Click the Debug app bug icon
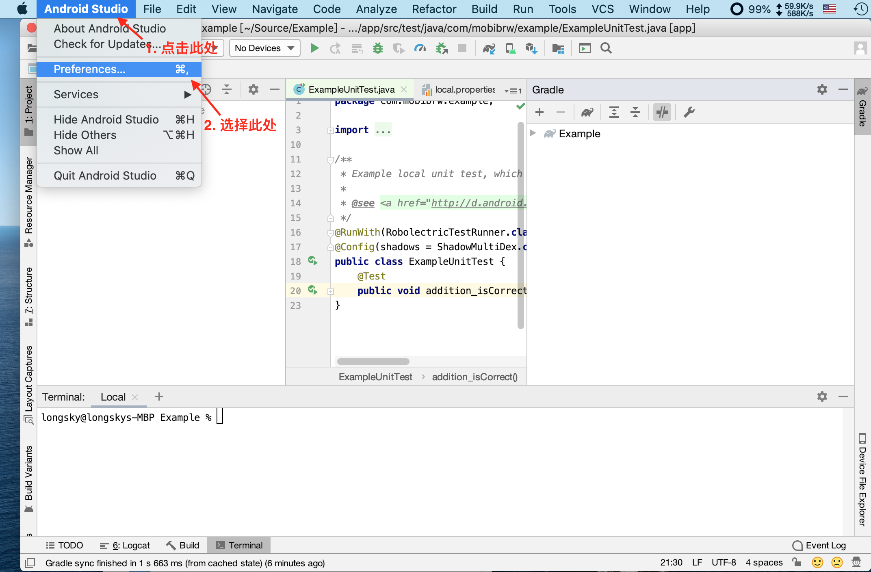The height and width of the screenshot is (572, 871). 378,48
